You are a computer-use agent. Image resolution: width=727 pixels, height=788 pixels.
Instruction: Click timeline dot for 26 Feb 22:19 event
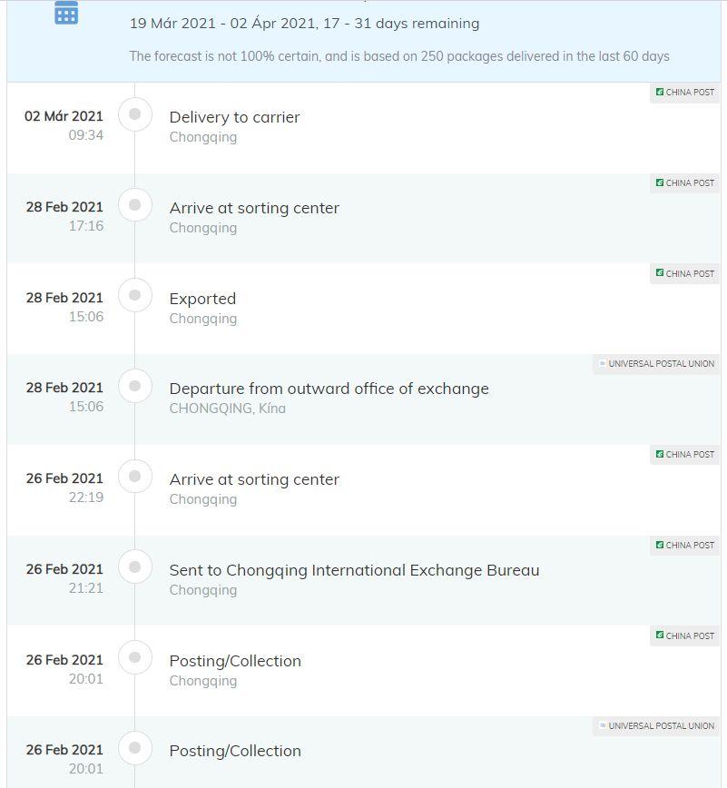134,476
